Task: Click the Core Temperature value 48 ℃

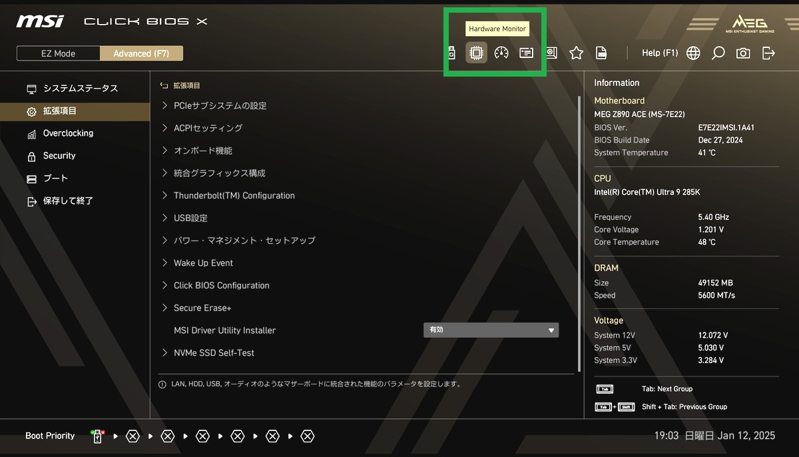Action: [x=707, y=242]
